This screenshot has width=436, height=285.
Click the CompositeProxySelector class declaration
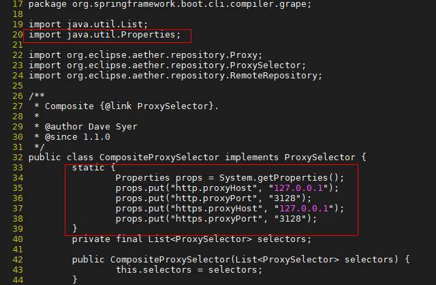click(197, 157)
